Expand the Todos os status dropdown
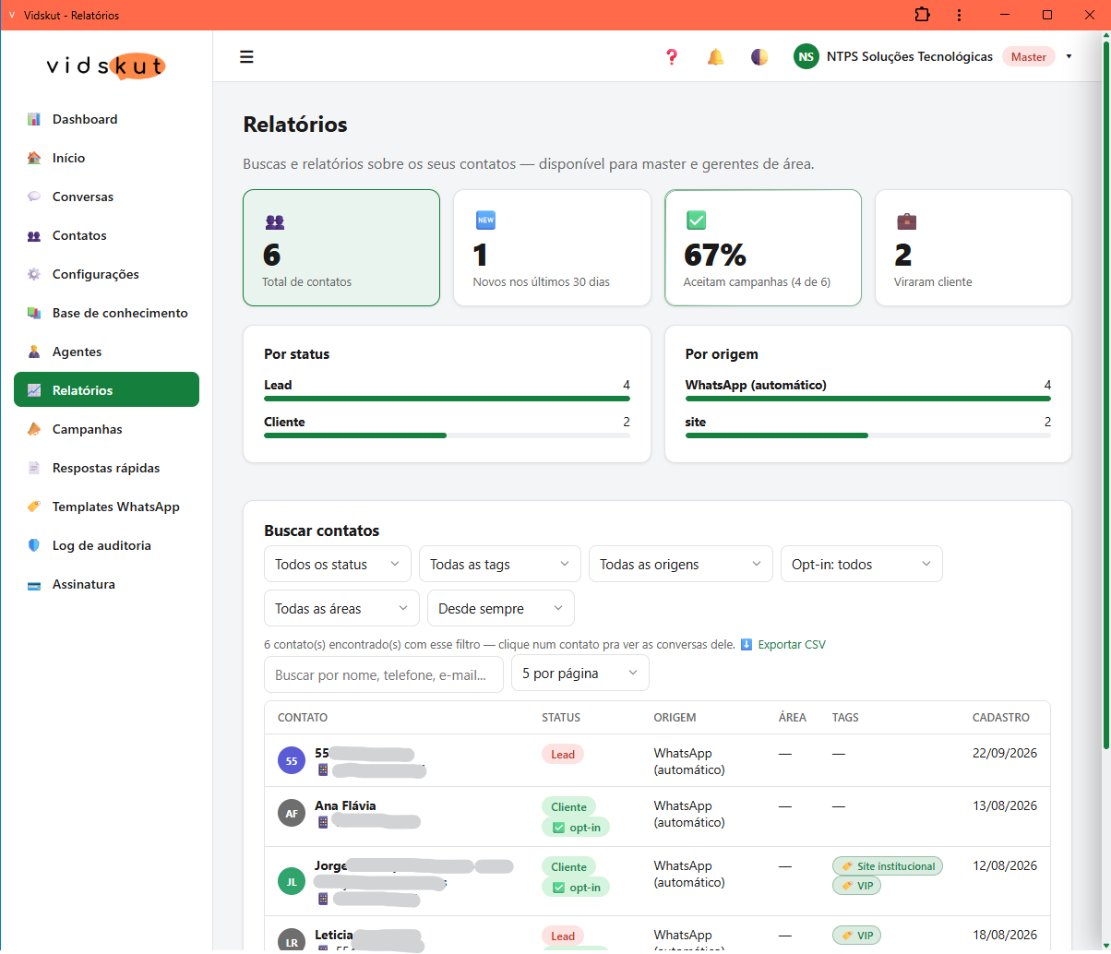 pos(338,564)
